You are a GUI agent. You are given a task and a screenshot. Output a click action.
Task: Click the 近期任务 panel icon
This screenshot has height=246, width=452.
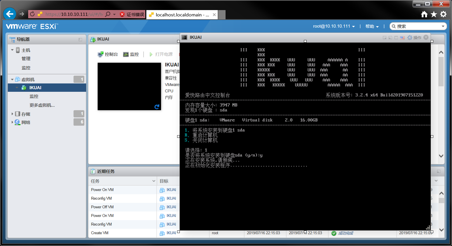(93, 171)
